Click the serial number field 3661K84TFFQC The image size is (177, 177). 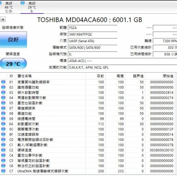[92, 34]
